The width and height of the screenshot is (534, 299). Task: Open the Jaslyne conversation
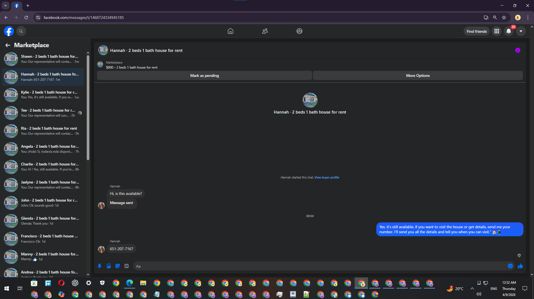pyautogui.click(x=43, y=185)
